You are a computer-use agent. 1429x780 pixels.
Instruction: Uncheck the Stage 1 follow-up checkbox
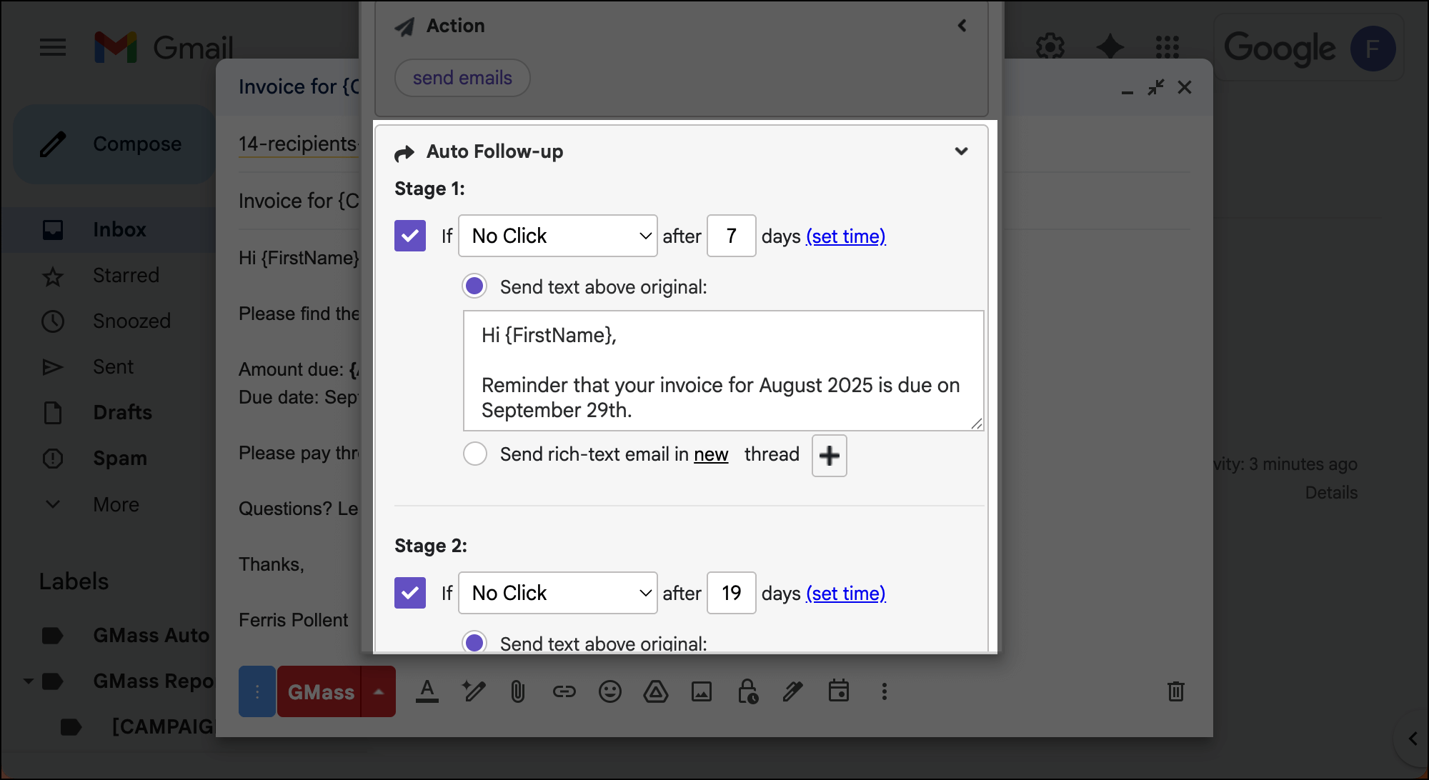[x=410, y=236]
